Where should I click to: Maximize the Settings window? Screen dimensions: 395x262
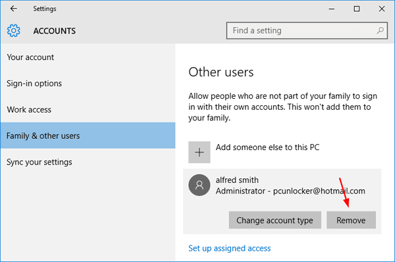coord(357,9)
